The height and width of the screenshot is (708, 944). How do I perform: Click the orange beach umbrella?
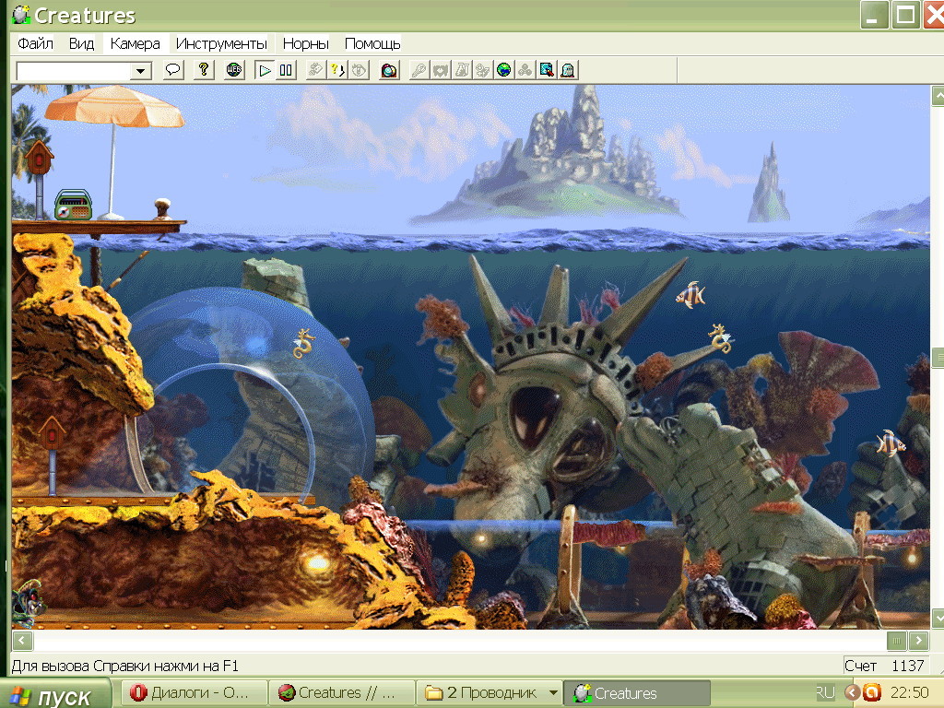click(114, 107)
